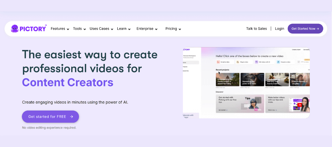Image resolution: width=332 pixels, height=147 pixels.
Task: Open the Sound Tax Policy project thumbnail
Action: 228,79
